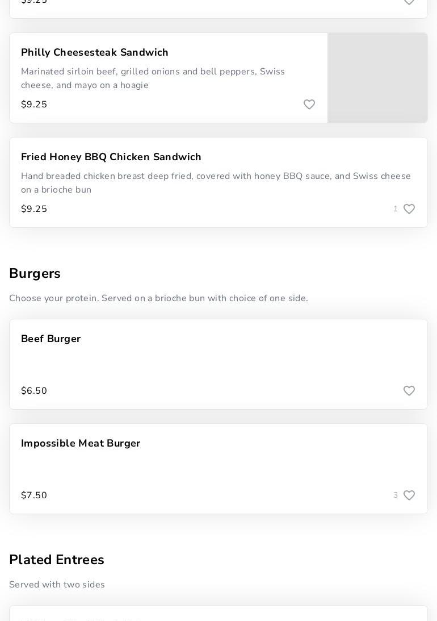Toggle the Impossible Meat Burger heart icon
Image resolution: width=437 pixels, height=621 pixels.
click(409, 495)
